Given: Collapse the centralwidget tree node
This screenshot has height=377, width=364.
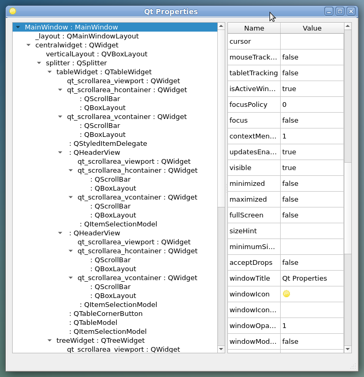Looking at the screenshot, I should (x=29, y=45).
